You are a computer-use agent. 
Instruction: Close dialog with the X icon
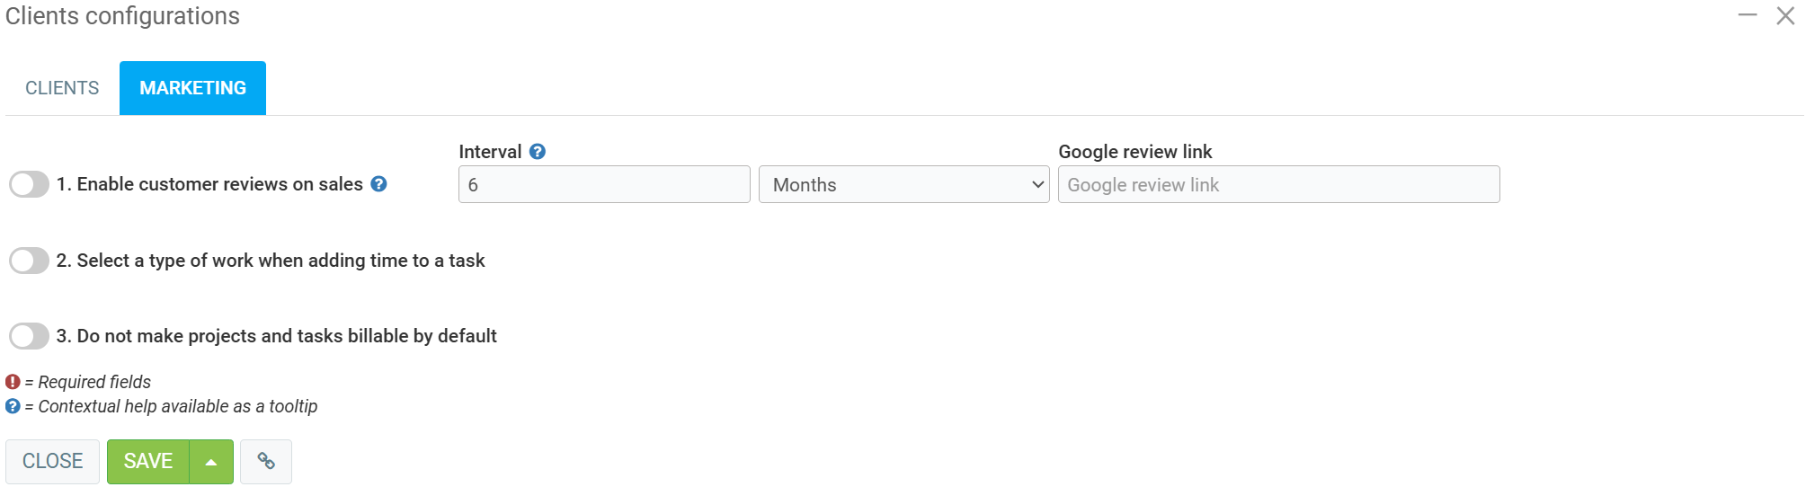click(x=1785, y=15)
